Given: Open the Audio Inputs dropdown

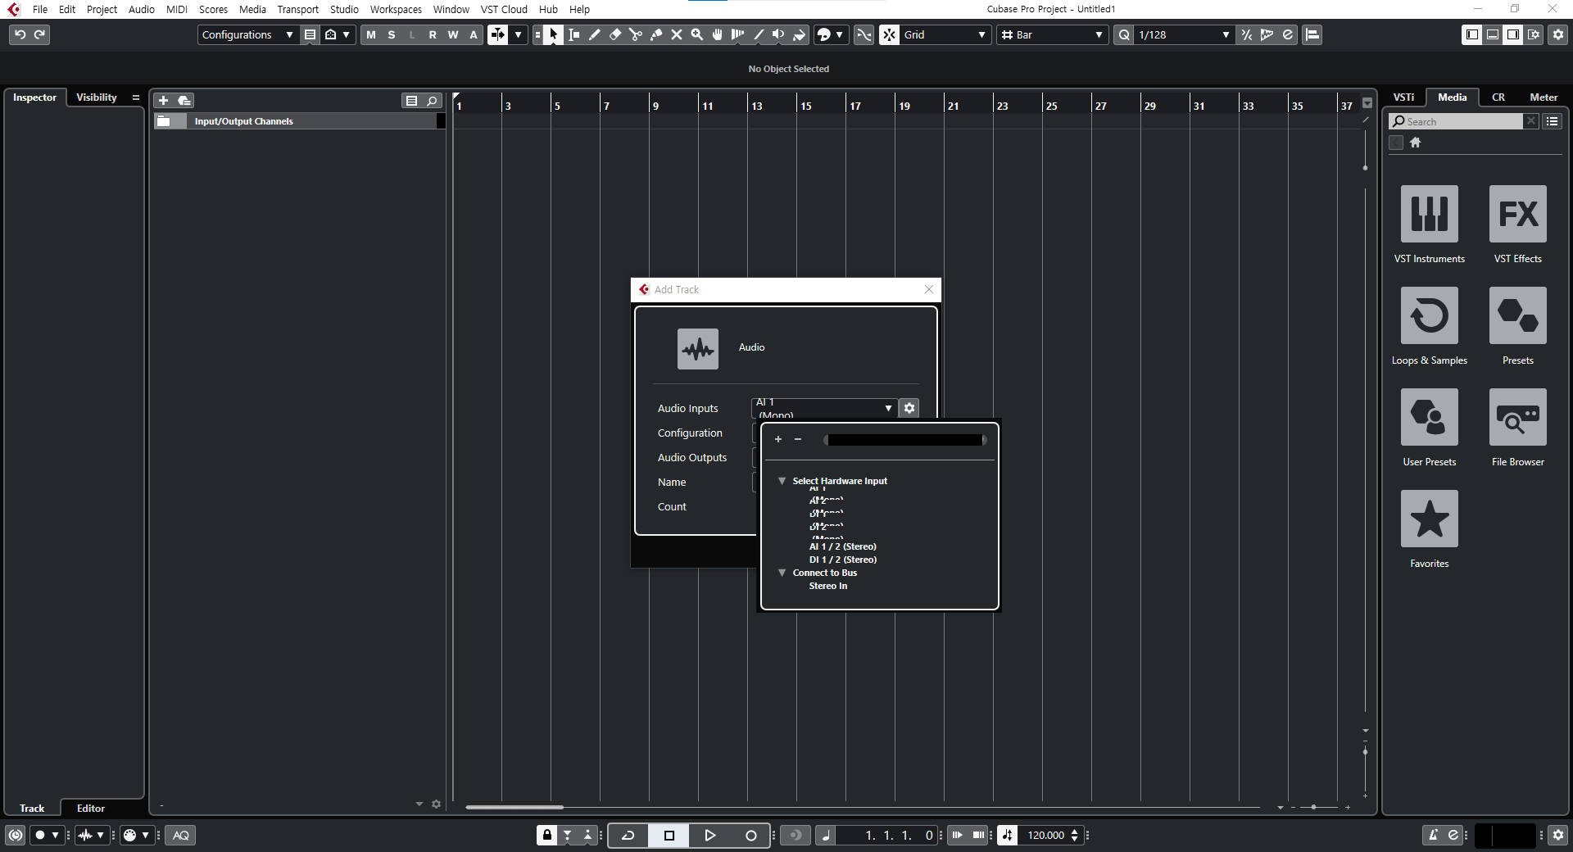Looking at the screenshot, I should point(888,408).
